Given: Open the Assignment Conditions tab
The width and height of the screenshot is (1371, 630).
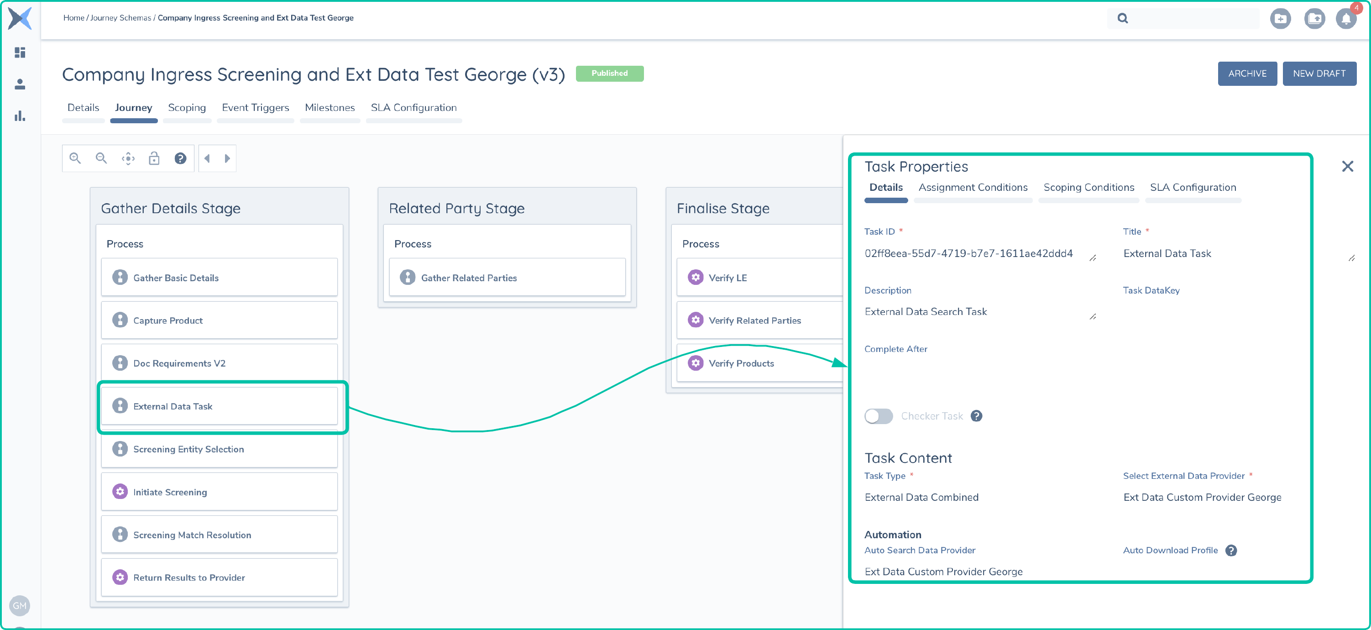Looking at the screenshot, I should (973, 188).
